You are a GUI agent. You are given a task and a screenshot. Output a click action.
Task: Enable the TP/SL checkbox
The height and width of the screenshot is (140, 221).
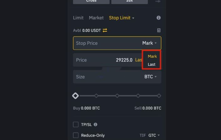(x=76, y=124)
